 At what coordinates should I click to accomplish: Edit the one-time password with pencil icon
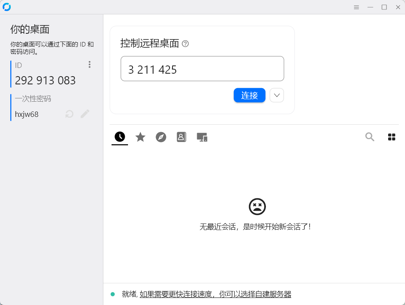click(x=85, y=114)
